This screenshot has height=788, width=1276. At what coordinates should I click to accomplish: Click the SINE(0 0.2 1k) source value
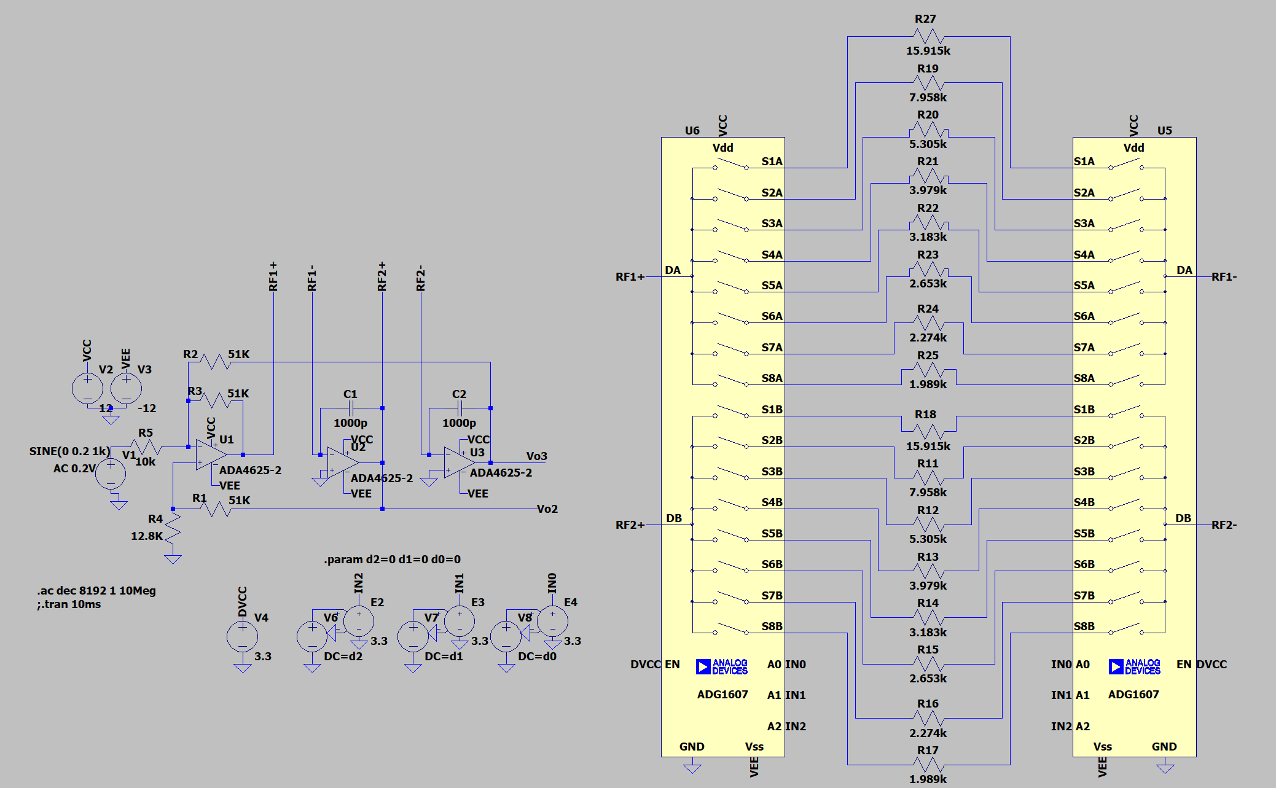(x=69, y=451)
